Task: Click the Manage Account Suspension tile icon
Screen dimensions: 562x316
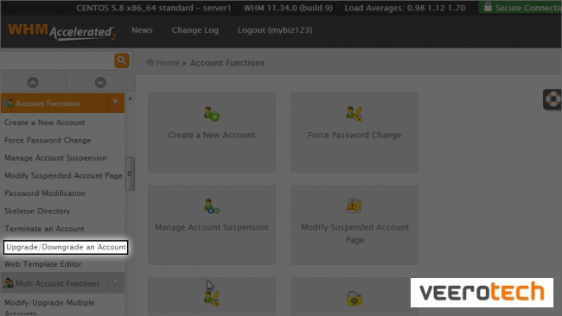Action: pyautogui.click(x=212, y=206)
